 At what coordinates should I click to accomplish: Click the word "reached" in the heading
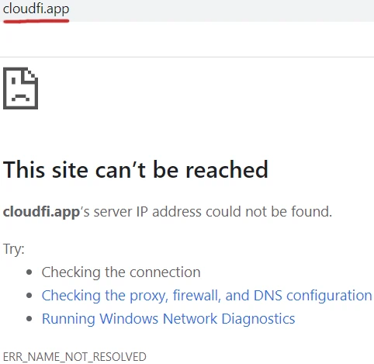pos(227,169)
